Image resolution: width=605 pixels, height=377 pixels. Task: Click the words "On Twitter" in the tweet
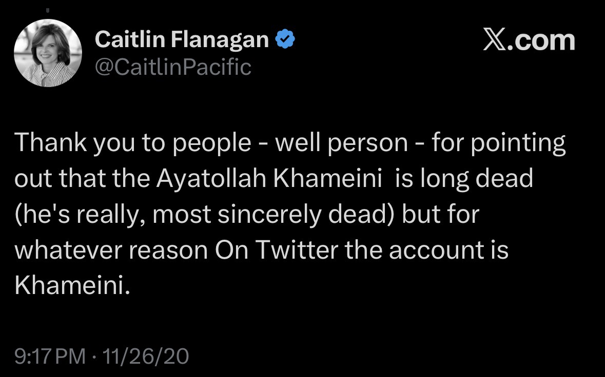click(x=276, y=250)
